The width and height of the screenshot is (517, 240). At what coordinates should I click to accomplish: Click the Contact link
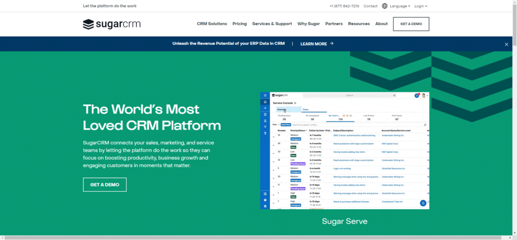pos(370,6)
